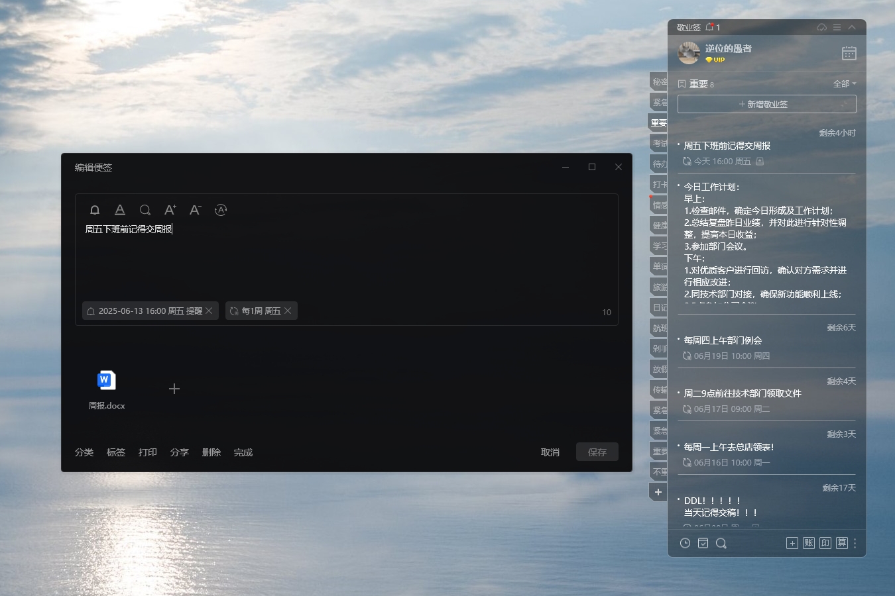Open the 算 calculator icon

(842, 543)
